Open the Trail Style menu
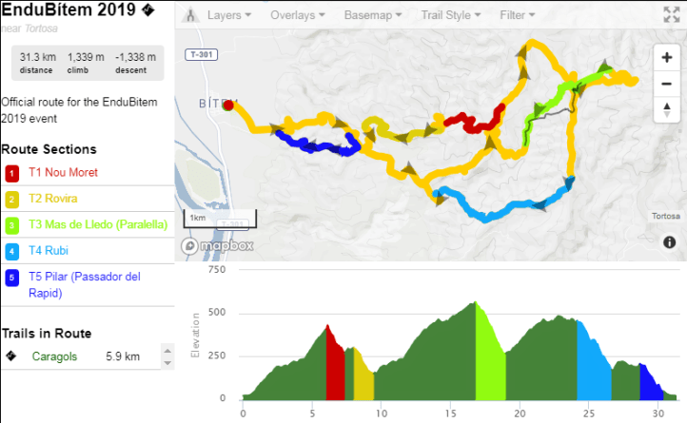 click(x=450, y=16)
